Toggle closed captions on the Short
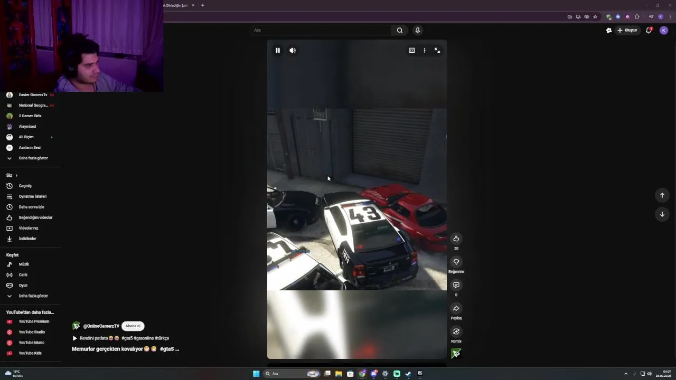The image size is (676, 380). coord(412,50)
